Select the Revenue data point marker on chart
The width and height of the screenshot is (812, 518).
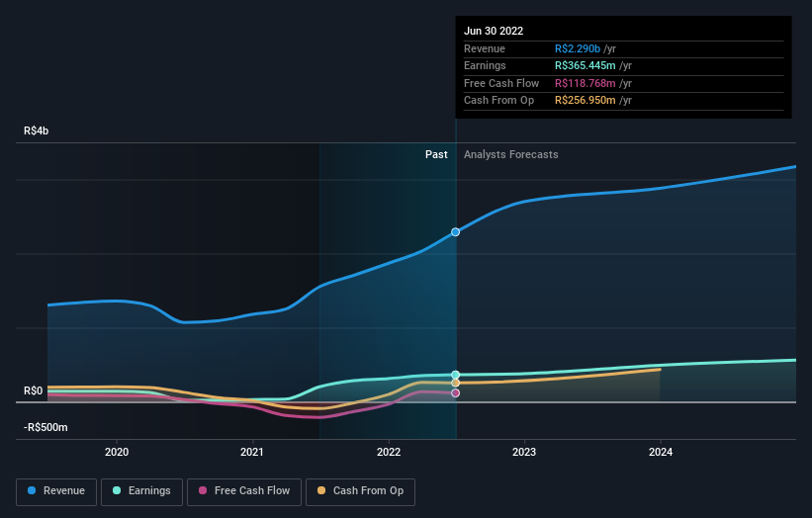pos(455,232)
